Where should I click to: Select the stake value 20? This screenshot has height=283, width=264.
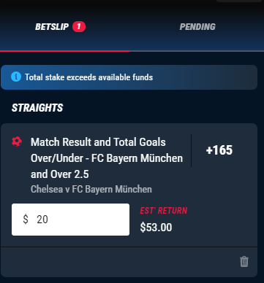click(x=42, y=220)
